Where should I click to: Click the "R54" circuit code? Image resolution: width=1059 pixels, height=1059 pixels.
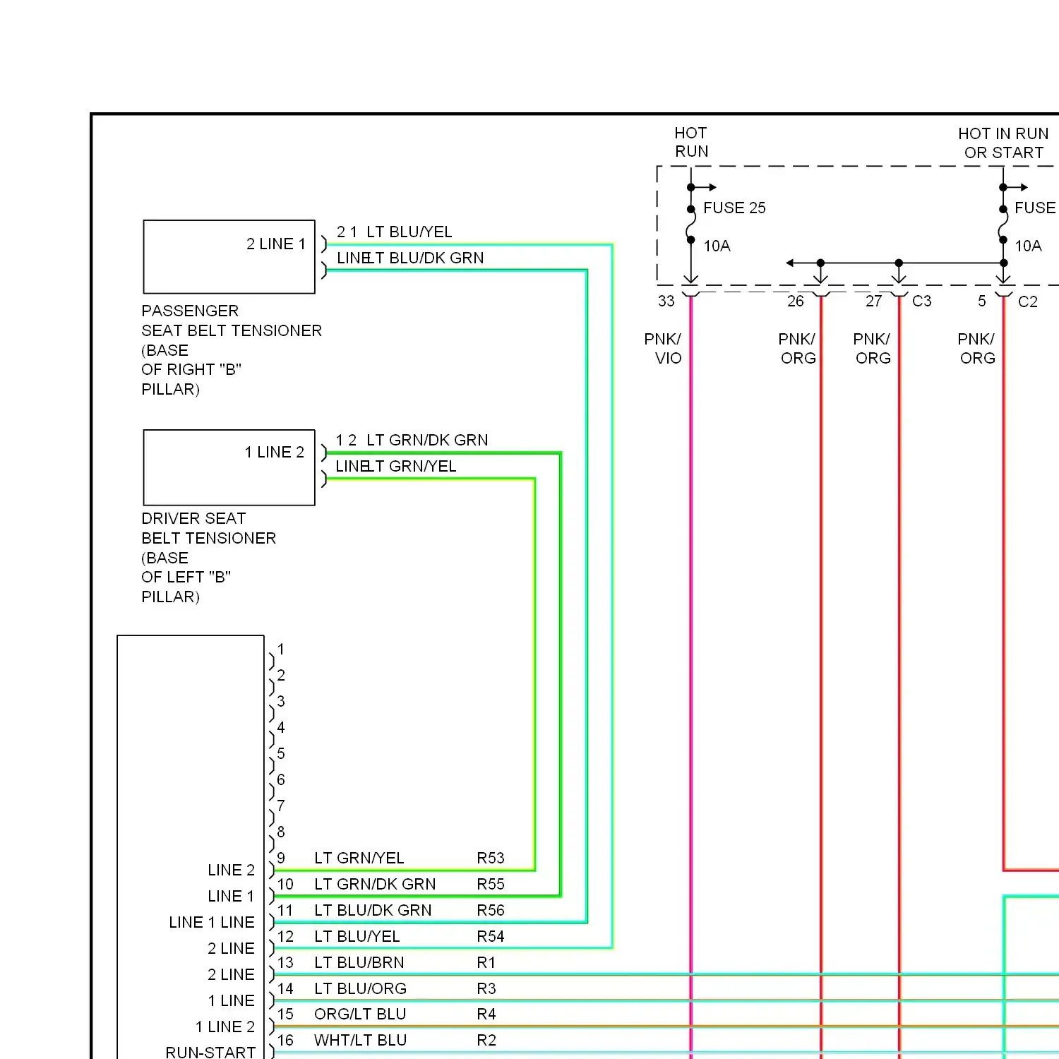pyautogui.click(x=491, y=936)
